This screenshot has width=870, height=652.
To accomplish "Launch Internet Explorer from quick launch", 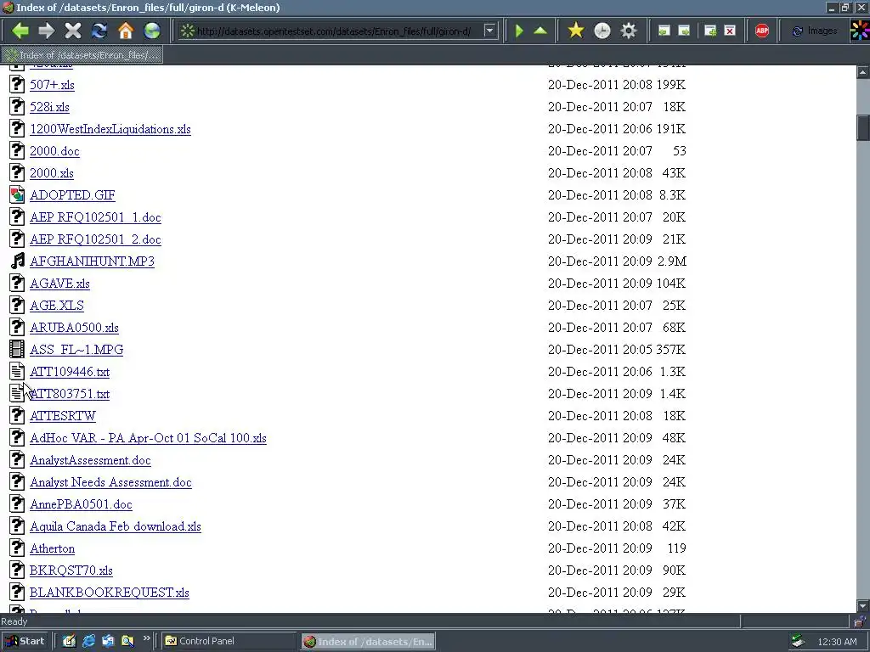I will pyautogui.click(x=88, y=641).
